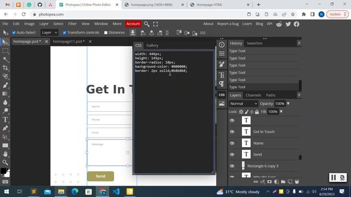Select the Type tool in toolbox

point(5,119)
